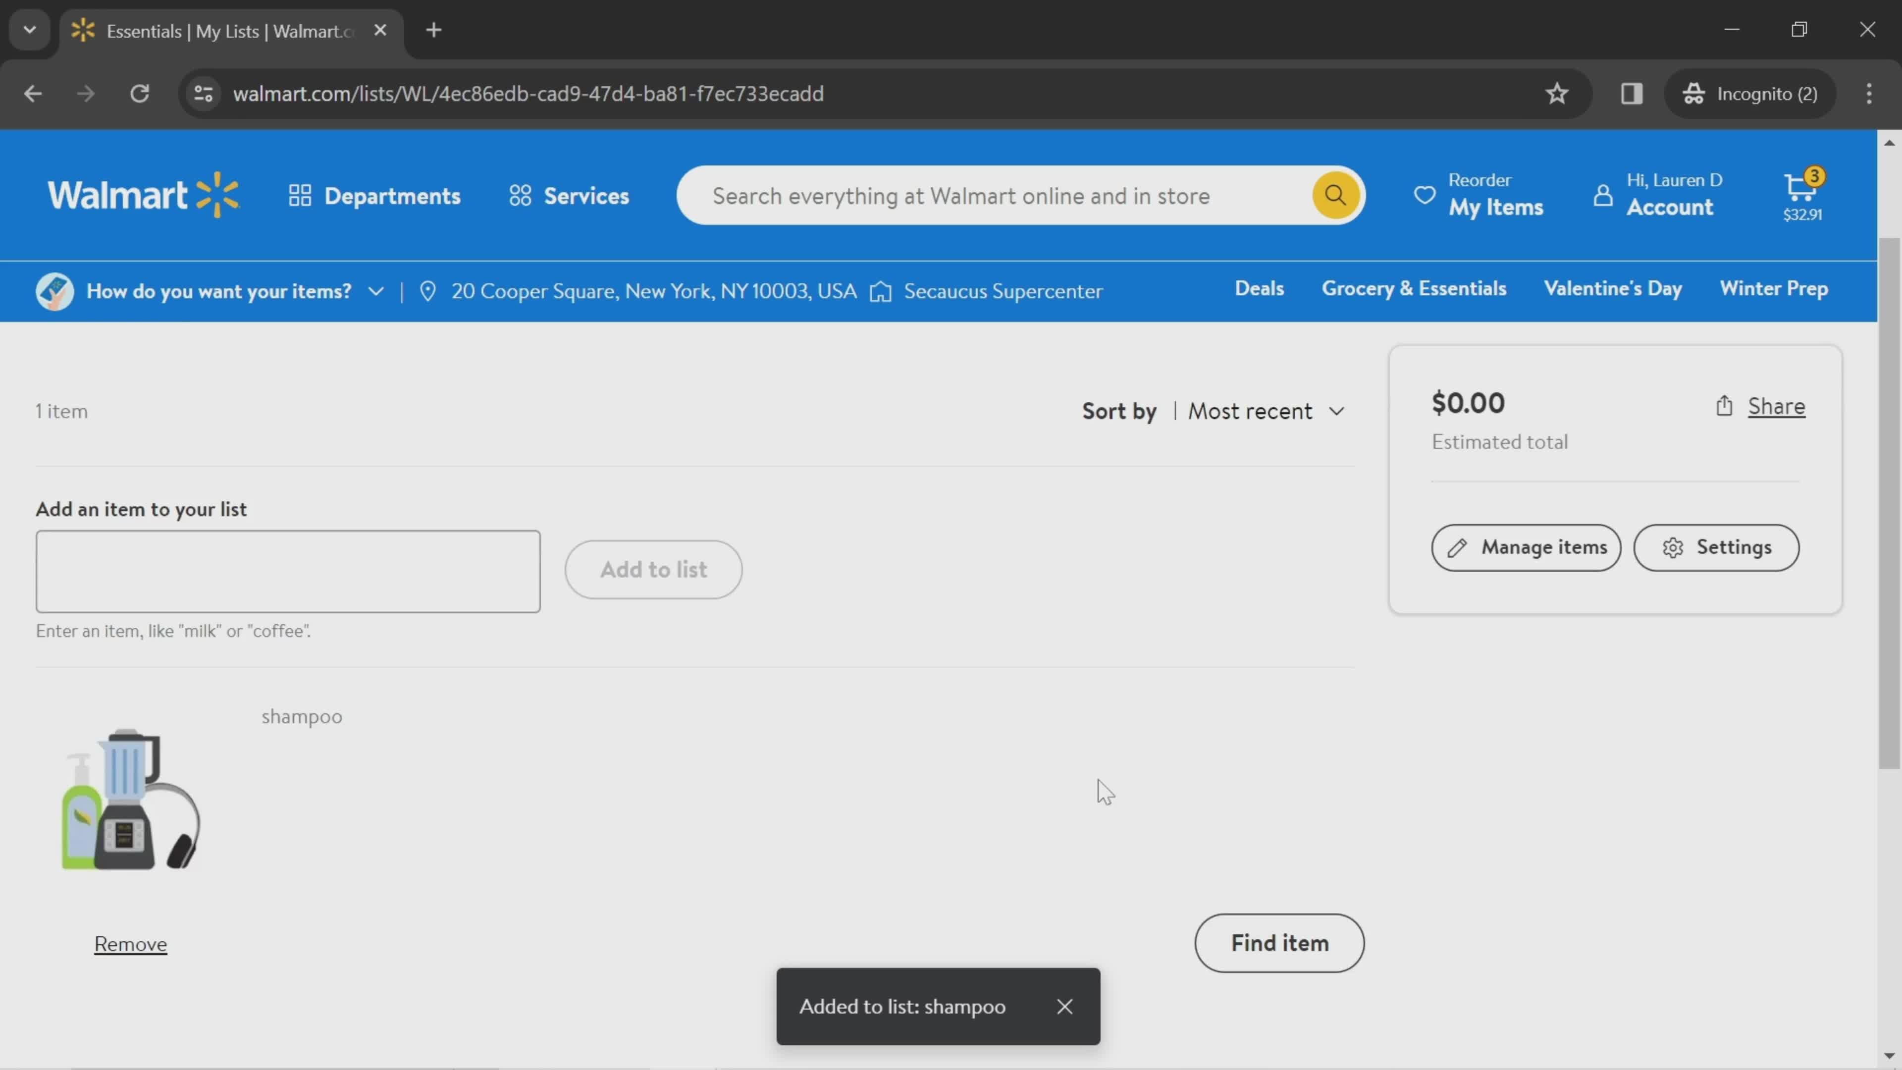
Task: Click the shampoo item name
Action: tap(302, 716)
